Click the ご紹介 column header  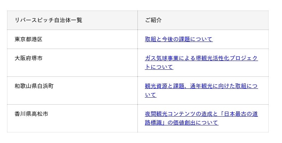click(x=153, y=20)
